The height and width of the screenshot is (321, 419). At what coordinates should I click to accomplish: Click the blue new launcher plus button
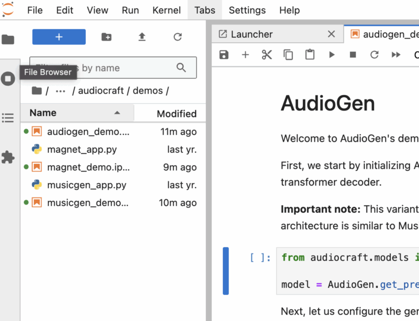(59, 37)
